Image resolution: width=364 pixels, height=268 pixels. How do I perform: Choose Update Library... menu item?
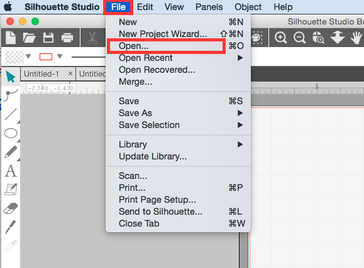pos(178,156)
